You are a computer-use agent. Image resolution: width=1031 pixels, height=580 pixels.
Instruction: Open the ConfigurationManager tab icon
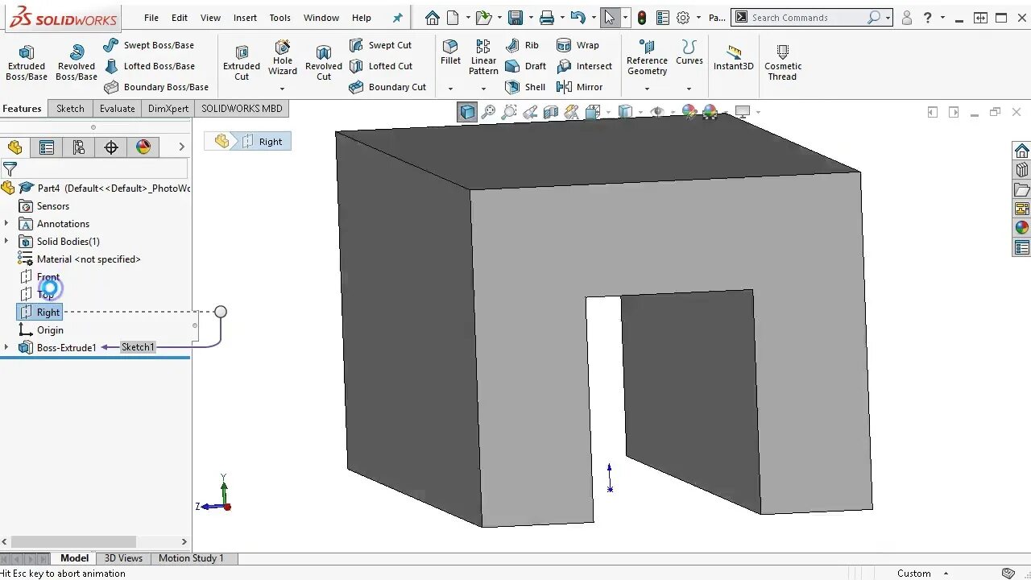79,147
